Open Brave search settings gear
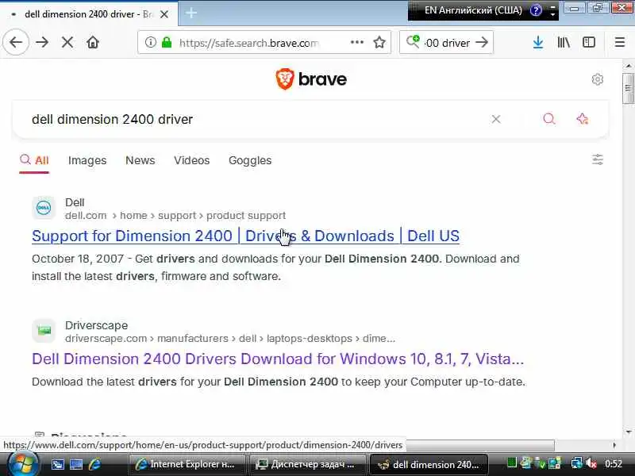 [598, 79]
